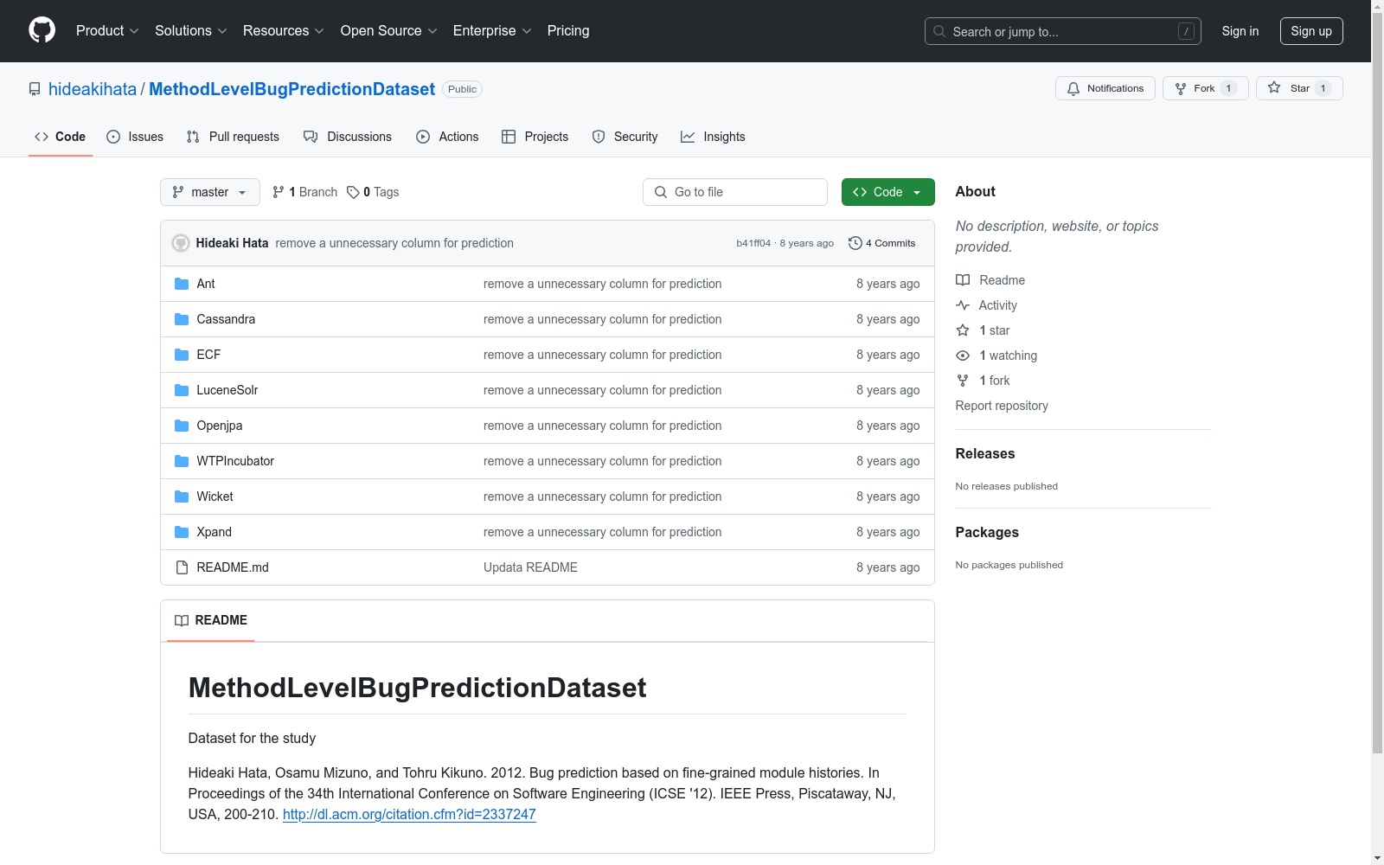View repository Activity link
The image size is (1384, 865).
(986, 305)
